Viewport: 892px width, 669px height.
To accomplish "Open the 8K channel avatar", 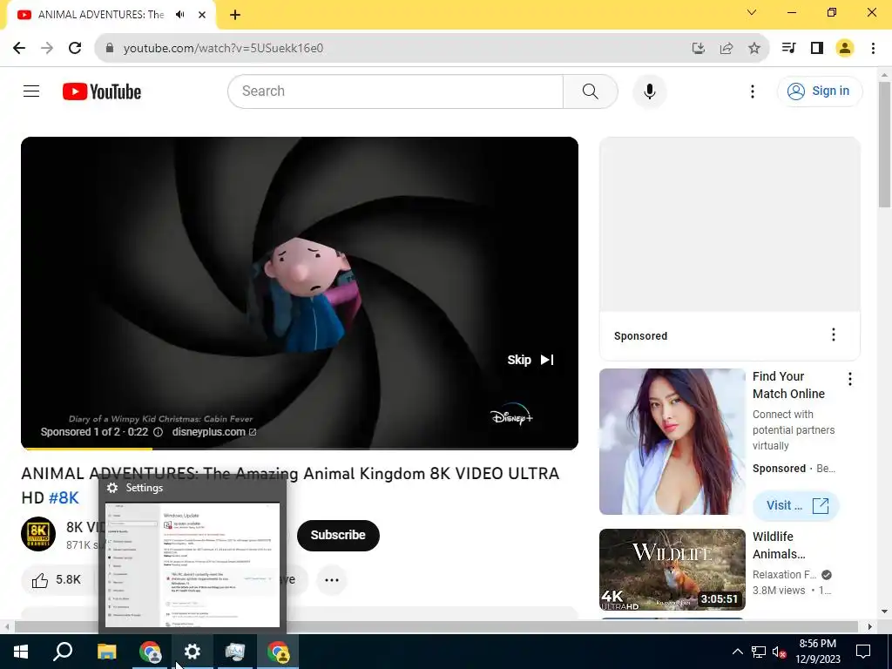I will 38,534.
